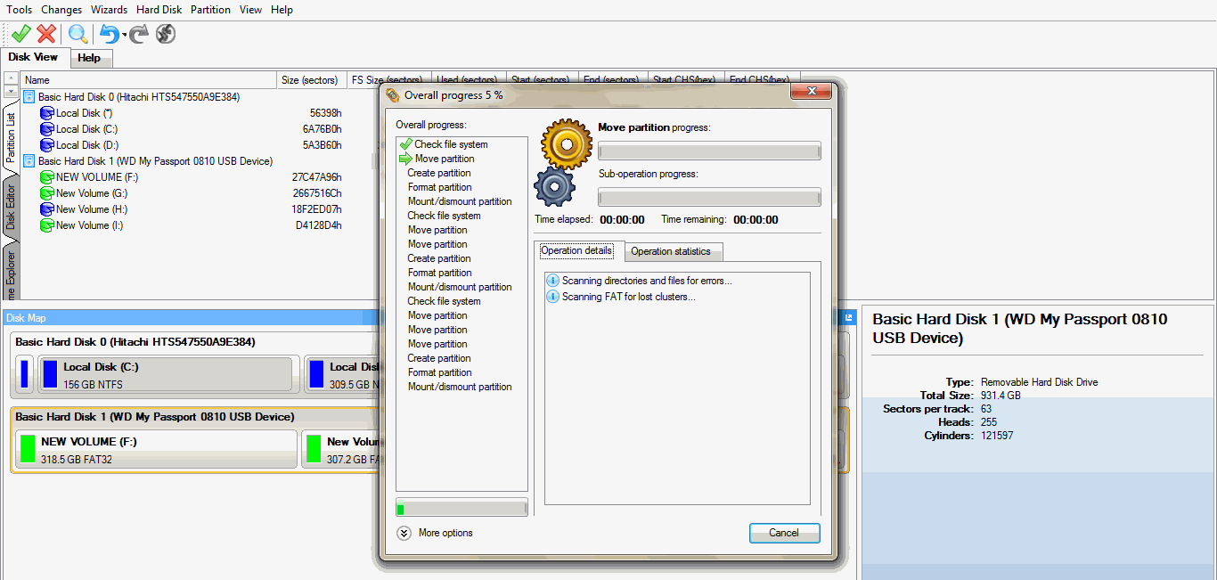Screen dimensions: 1217x580
Task: Click the small down arrow above Partition List
Action: (x=11, y=92)
